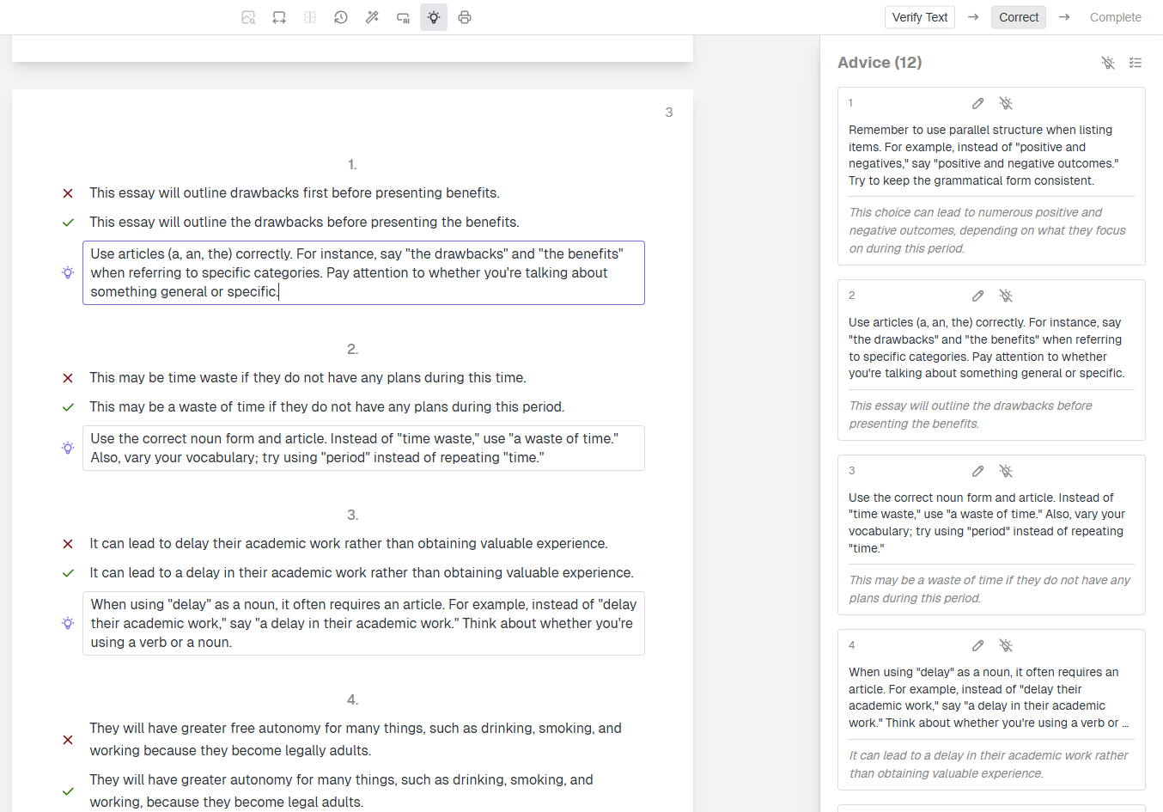
Task: Place cursor in the advice text box under item 1
Action: coord(363,272)
